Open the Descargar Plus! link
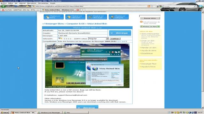The height and width of the screenshot is (114, 204). 149,64
